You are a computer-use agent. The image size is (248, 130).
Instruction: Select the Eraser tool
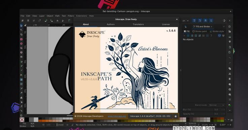point(21,106)
